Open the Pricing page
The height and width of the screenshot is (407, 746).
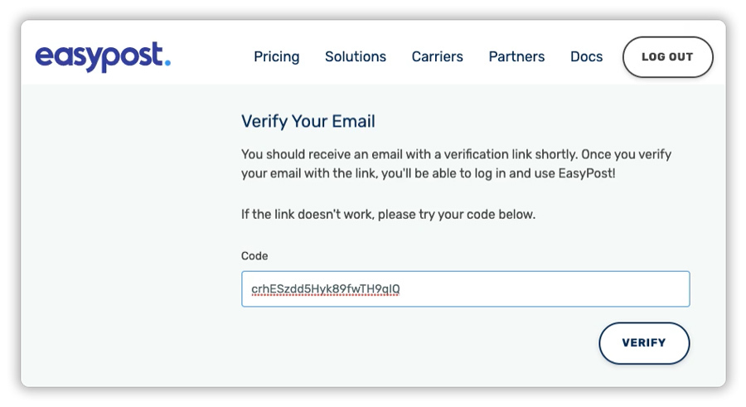click(277, 57)
